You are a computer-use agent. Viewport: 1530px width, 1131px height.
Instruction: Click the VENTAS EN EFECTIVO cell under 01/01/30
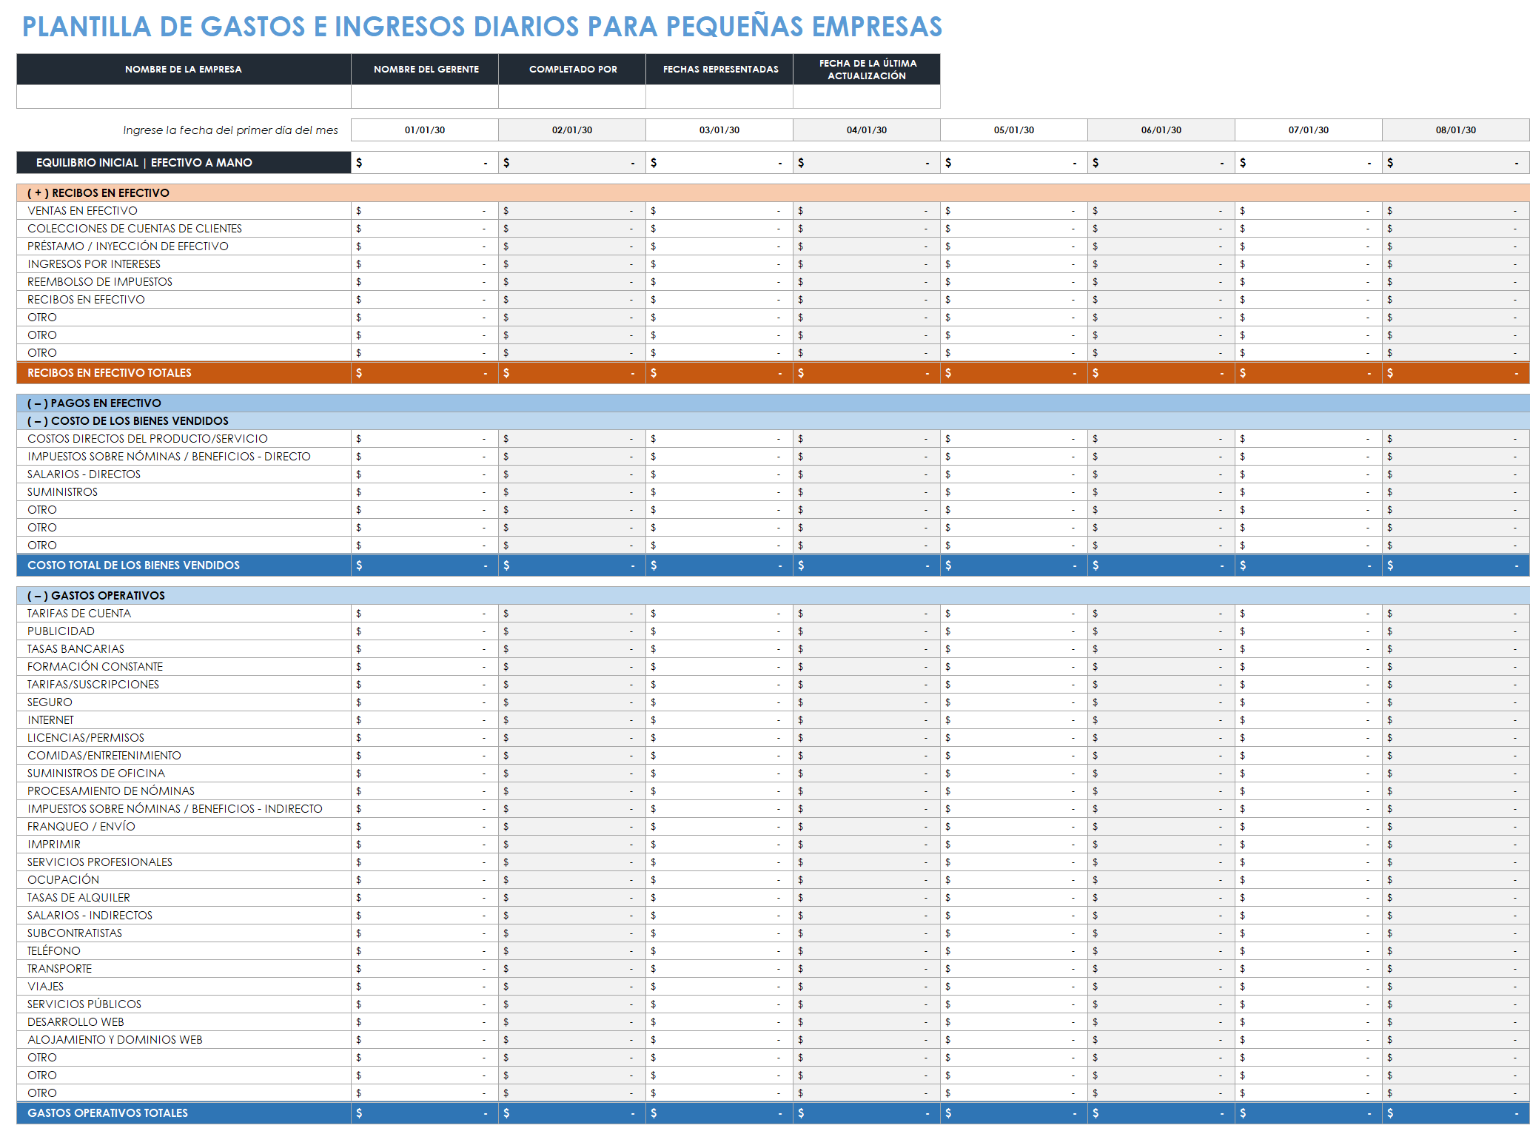pos(425,211)
